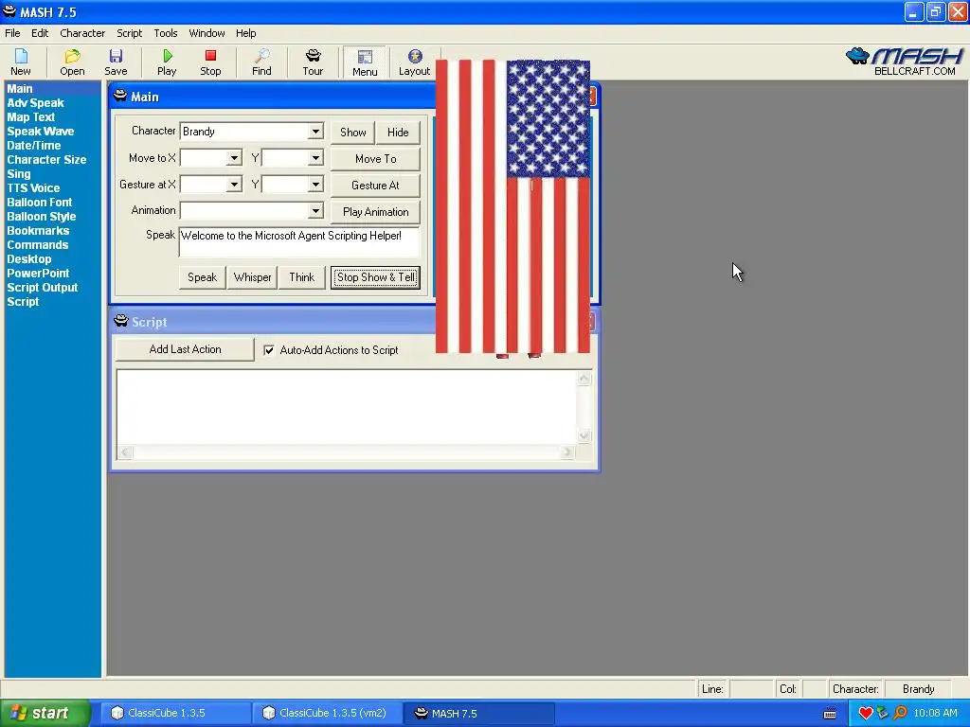The width and height of the screenshot is (970, 727).
Task: Click the Play Animation button
Action: (x=375, y=212)
